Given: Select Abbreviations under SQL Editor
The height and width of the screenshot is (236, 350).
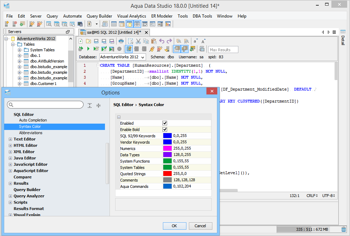Looking at the screenshot, I should click(31, 133).
